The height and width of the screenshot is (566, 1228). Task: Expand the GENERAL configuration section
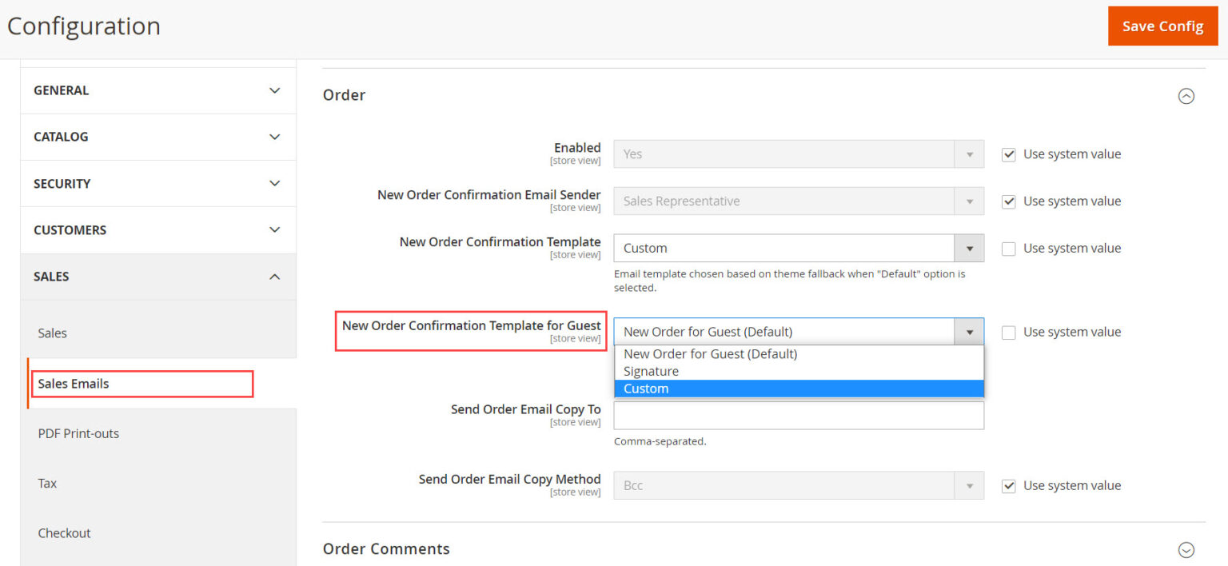(x=157, y=90)
